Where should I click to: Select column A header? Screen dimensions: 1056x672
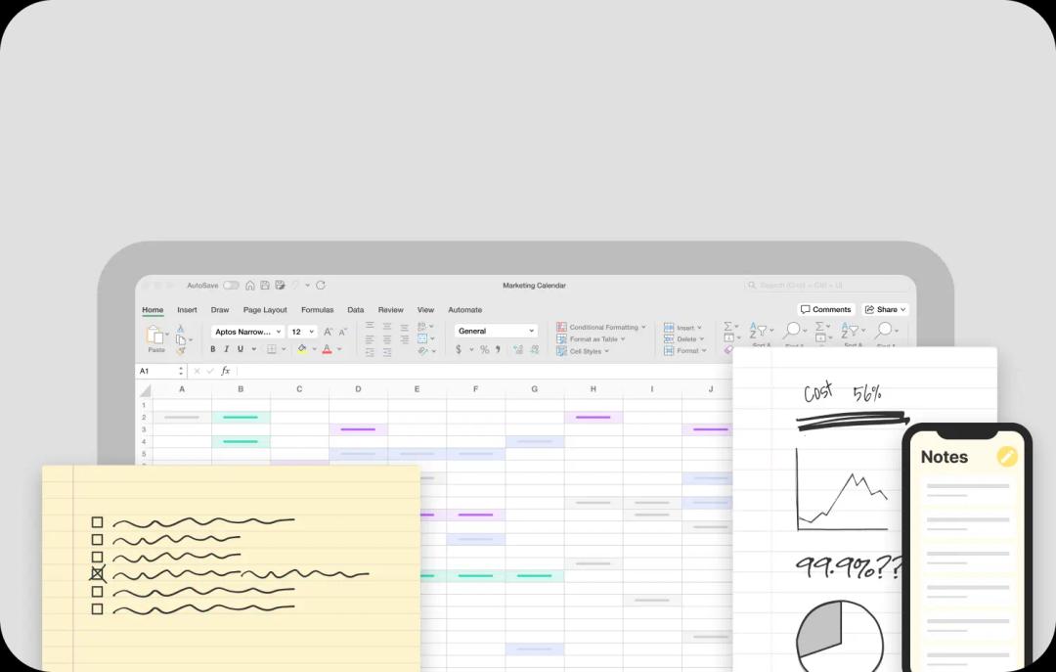pyautogui.click(x=182, y=389)
